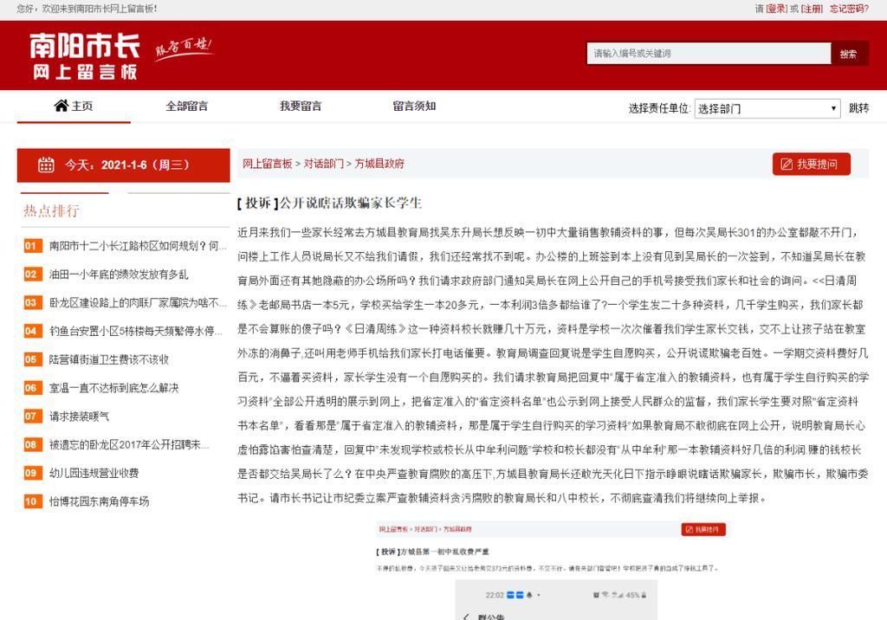
Task: Open the 方城县政府 breadcrumb link
Action: 380,163
